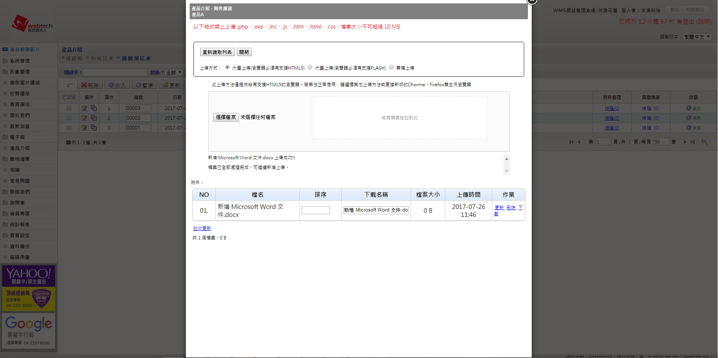The width and height of the screenshot is (718, 358).
Task: Click the edit icon for item 00003
Action: pyautogui.click(x=84, y=108)
